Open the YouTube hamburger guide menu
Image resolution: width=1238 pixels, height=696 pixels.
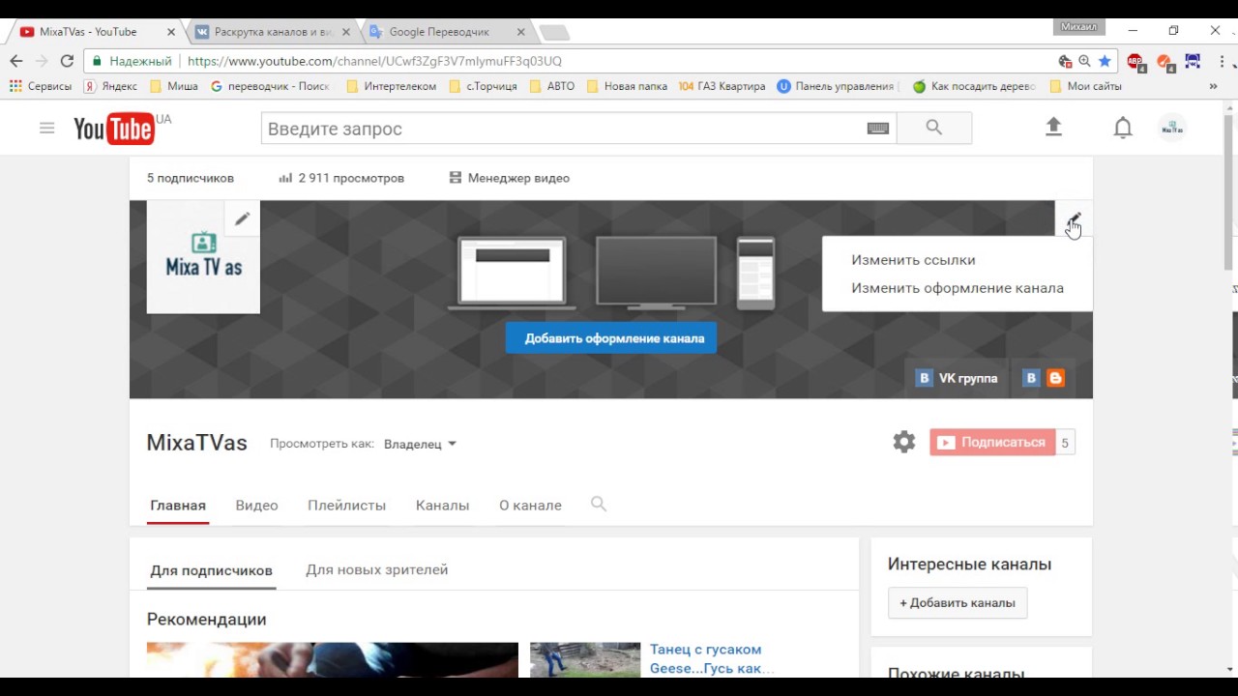[x=46, y=128]
